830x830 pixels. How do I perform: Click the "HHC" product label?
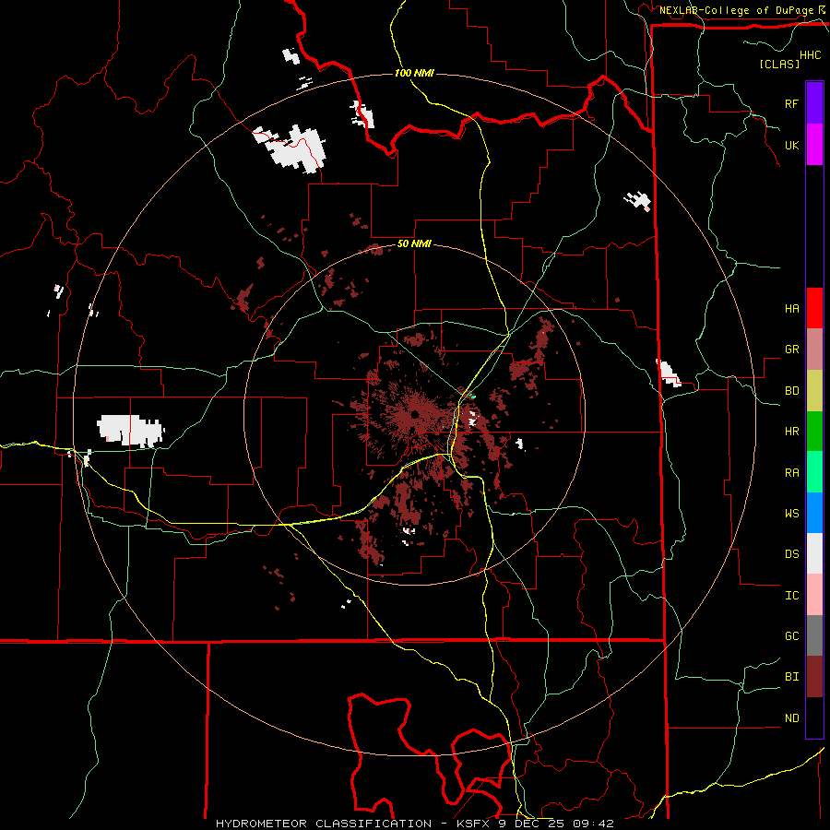coord(810,55)
